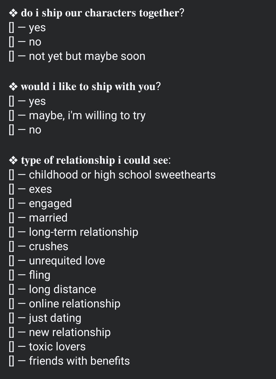276x379 pixels.
Task: Click the diamond bullet beside "do i ship our characters together?"
Action: click(x=13, y=13)
